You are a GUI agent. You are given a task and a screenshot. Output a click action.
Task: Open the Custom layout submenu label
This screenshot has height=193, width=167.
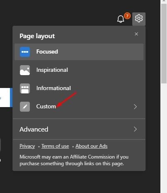[x=46, y=106]
